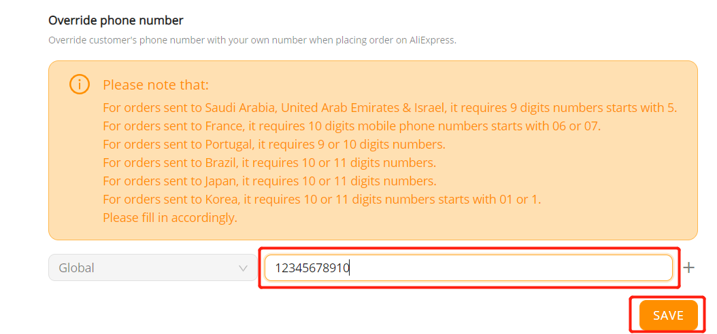Expand the chevron arrow beside Global
Screen dimensions: 717x334
244,268
